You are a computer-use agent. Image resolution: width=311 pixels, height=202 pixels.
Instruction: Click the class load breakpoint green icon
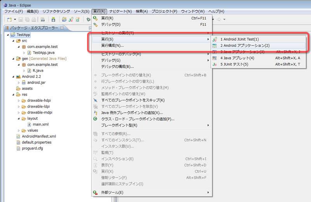pyautogui.click(x=95, y=119)
